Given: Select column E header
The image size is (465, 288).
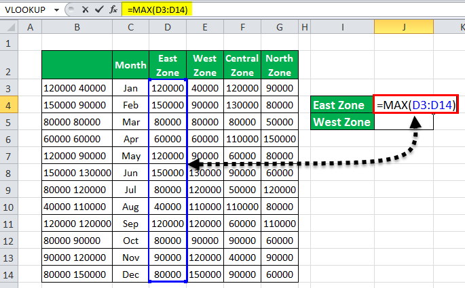Looking at the screenshot, I should coord(205,27).
